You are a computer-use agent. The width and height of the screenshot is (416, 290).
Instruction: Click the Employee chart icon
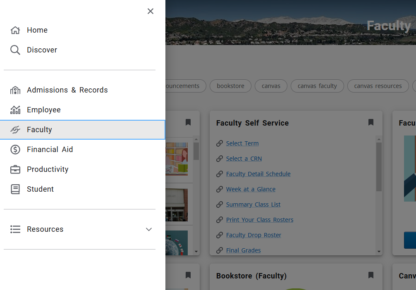(15, 110)
